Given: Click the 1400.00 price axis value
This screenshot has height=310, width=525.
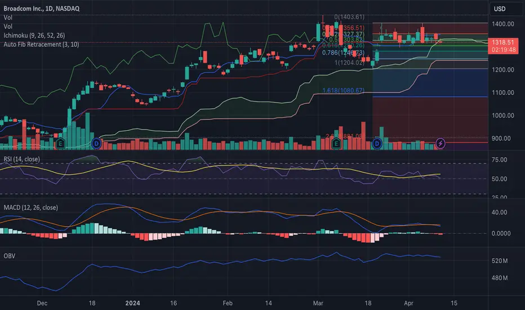Looking at the screenshot, I should point(503,24).
